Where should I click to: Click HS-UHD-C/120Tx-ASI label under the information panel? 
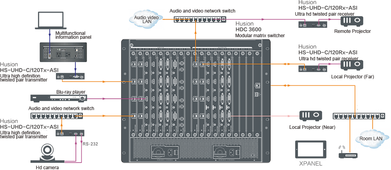coord(29,71)
